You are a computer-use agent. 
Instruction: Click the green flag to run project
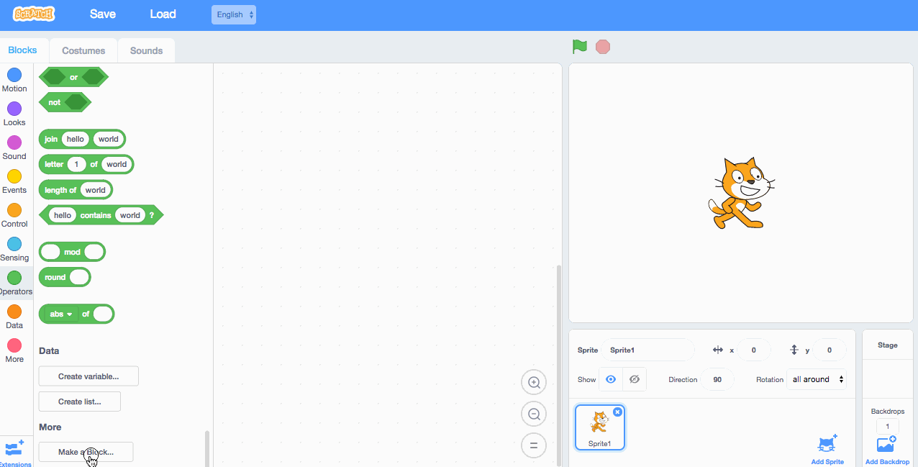click(579, 46)
